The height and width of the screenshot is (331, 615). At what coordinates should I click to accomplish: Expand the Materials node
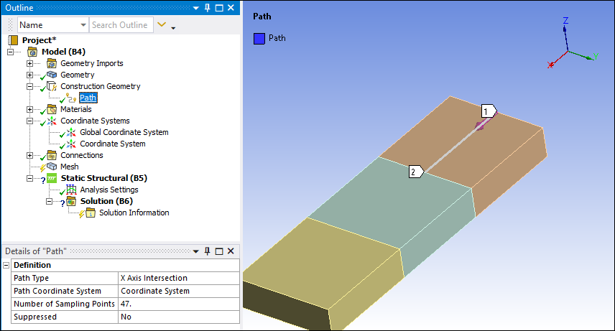pos(29,109)
